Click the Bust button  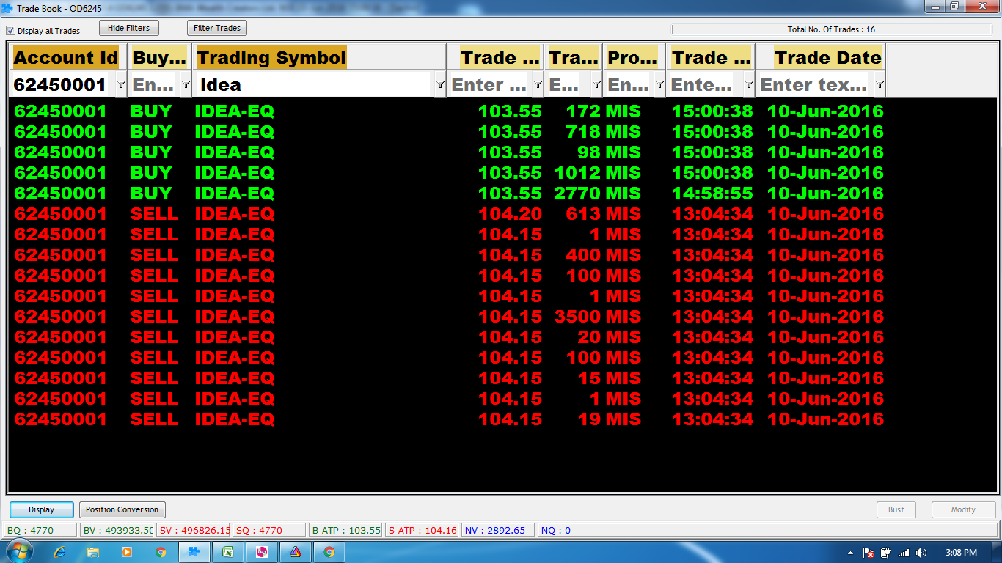coord(896,509)
